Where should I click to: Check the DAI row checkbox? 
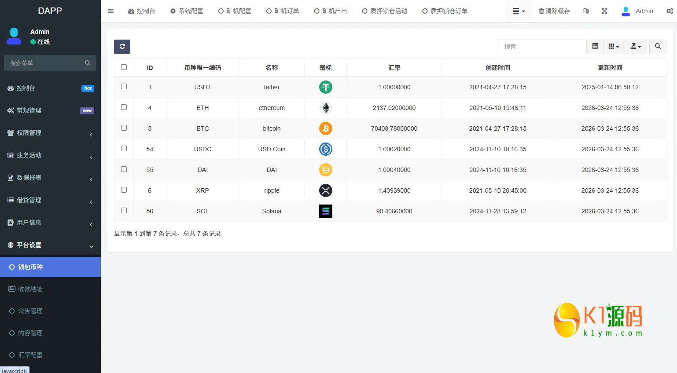[x=124, y=169]
